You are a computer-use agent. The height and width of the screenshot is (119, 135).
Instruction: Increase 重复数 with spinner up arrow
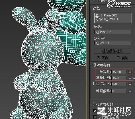pos(130,71)
